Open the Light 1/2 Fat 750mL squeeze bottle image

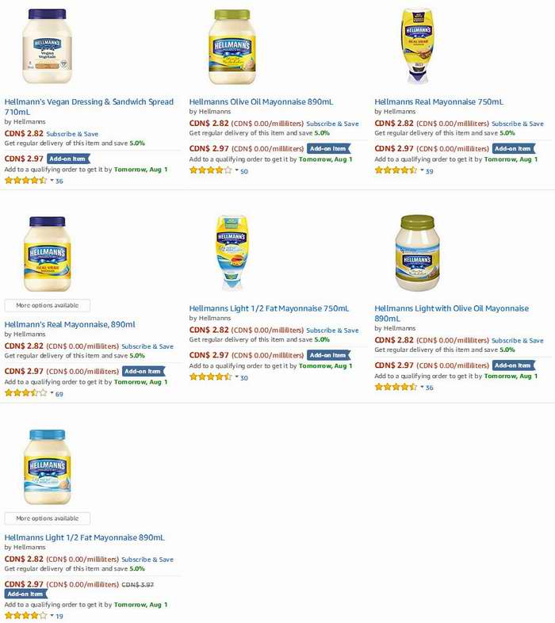[232, 253]
